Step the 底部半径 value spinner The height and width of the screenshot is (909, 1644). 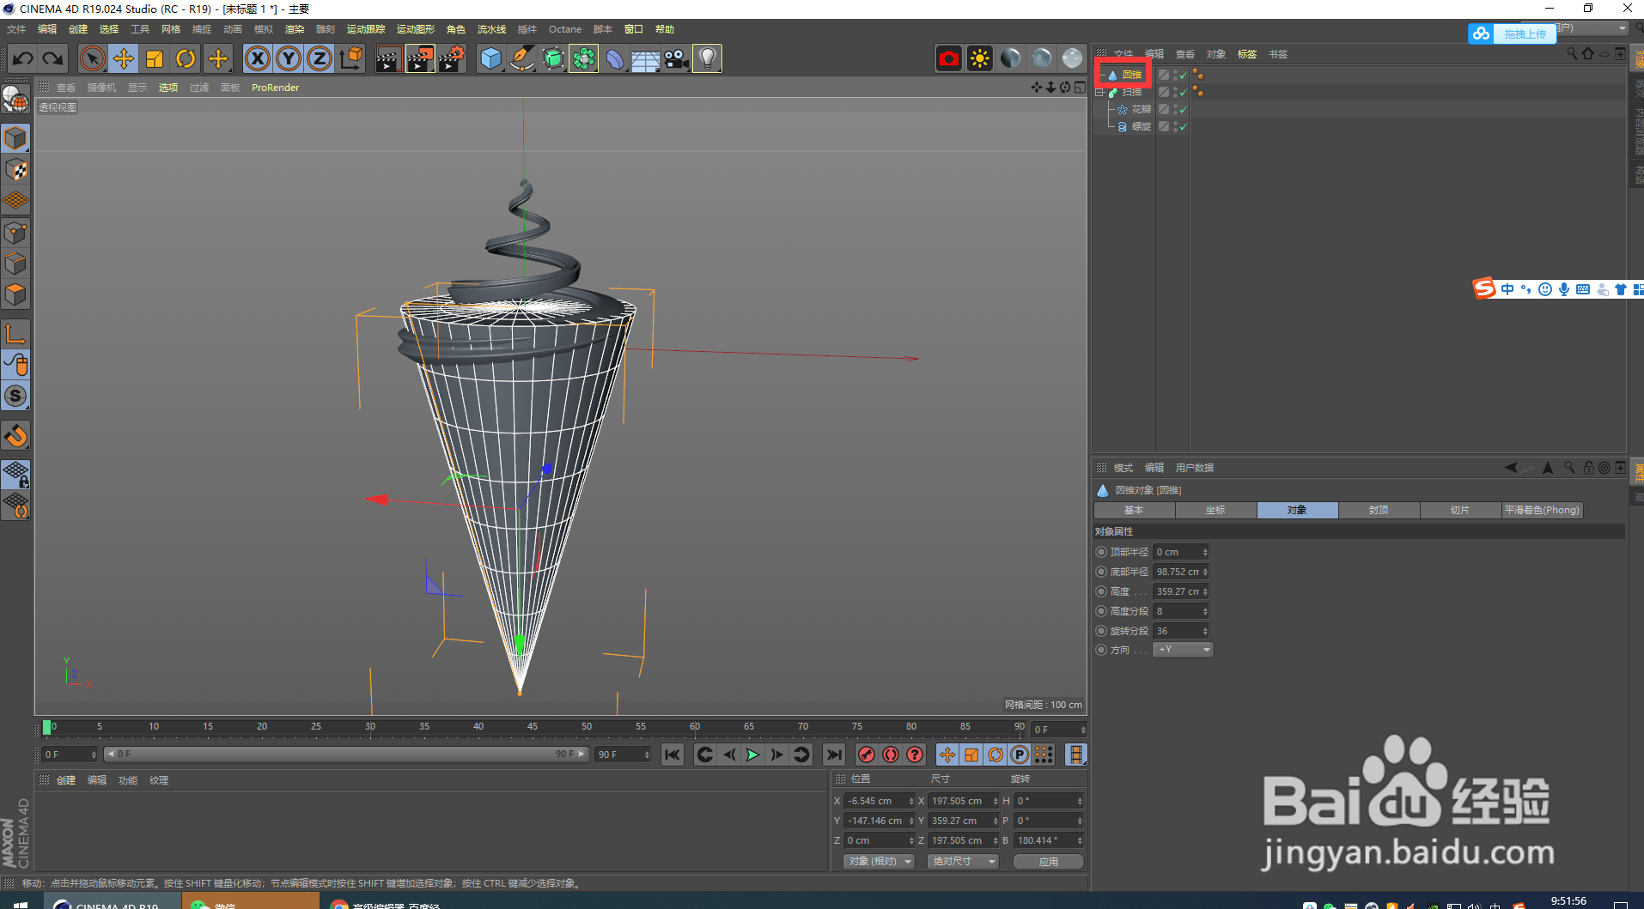coord(1205,572)
